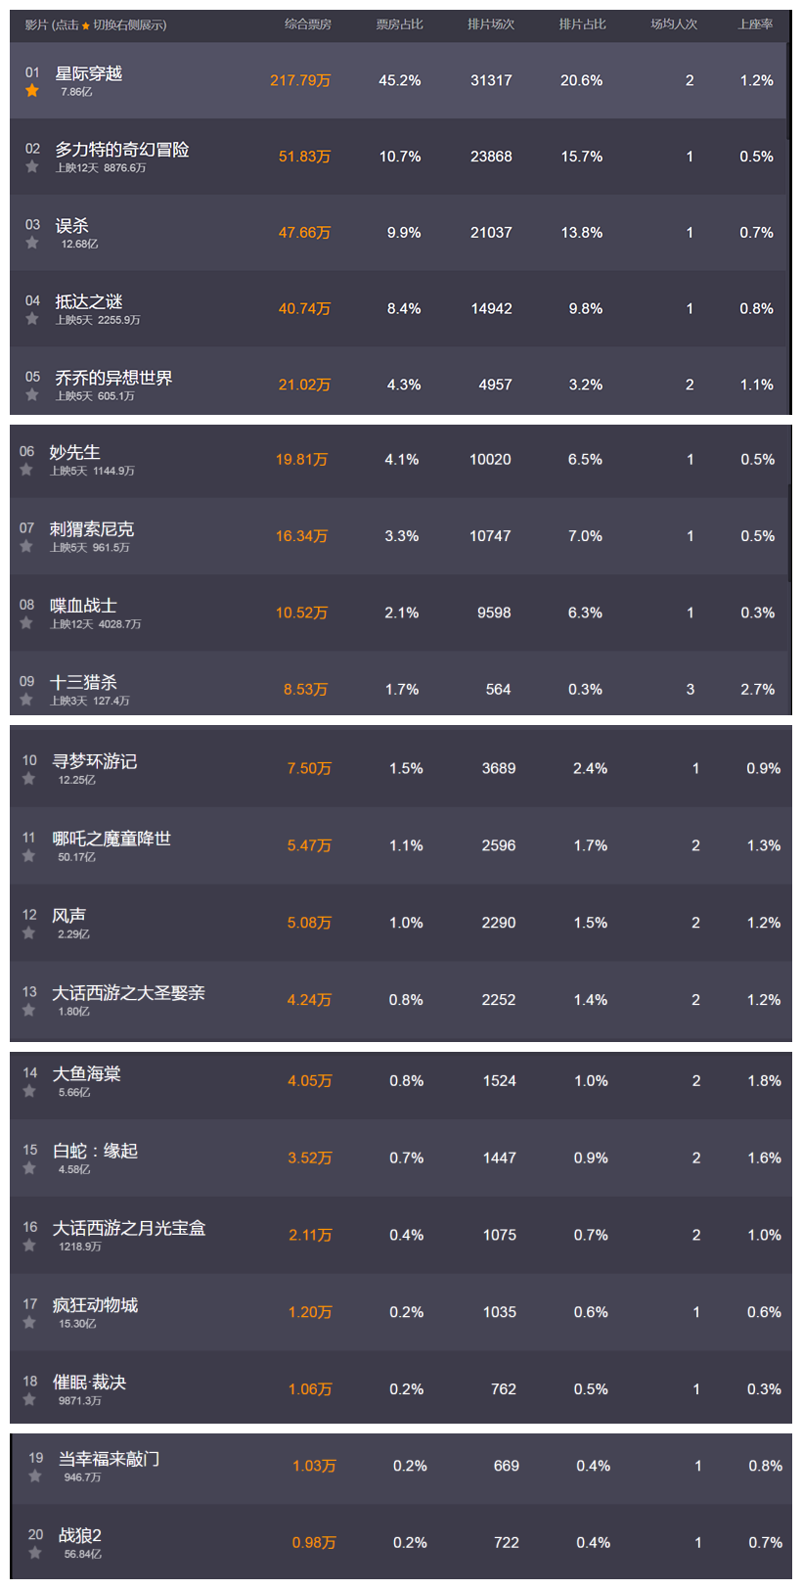Click the orange star beside 星际穿越
Screen dimensions: 802x1589
tap(32, 91)
